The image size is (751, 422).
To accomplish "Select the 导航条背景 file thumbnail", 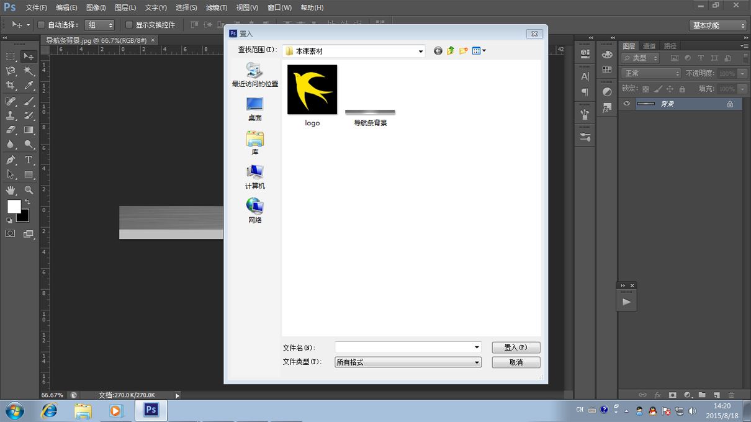I will (x=370, y=112).
